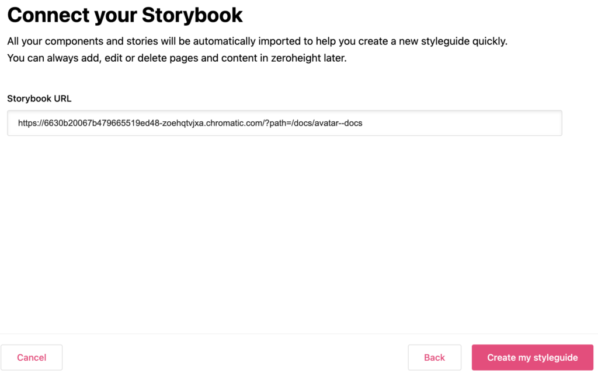This screenshot has height=373, width=598.
Task: Click the word Connect in the heading
Action: coord(47,15)
